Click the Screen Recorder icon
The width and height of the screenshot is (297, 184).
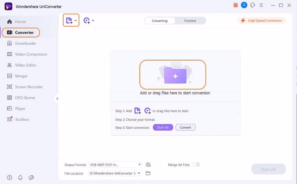pyautogui.click(x=9, y=87)
